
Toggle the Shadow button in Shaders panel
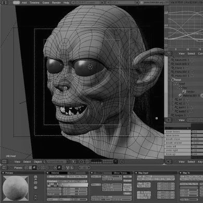coord(128,185)
